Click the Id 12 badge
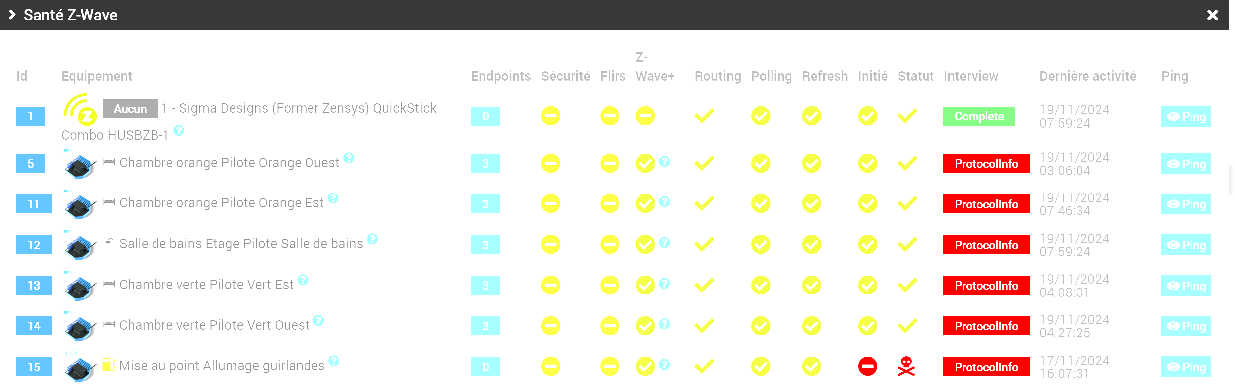The width and height of the screenshot is (1235, 389). click(34, 245)
